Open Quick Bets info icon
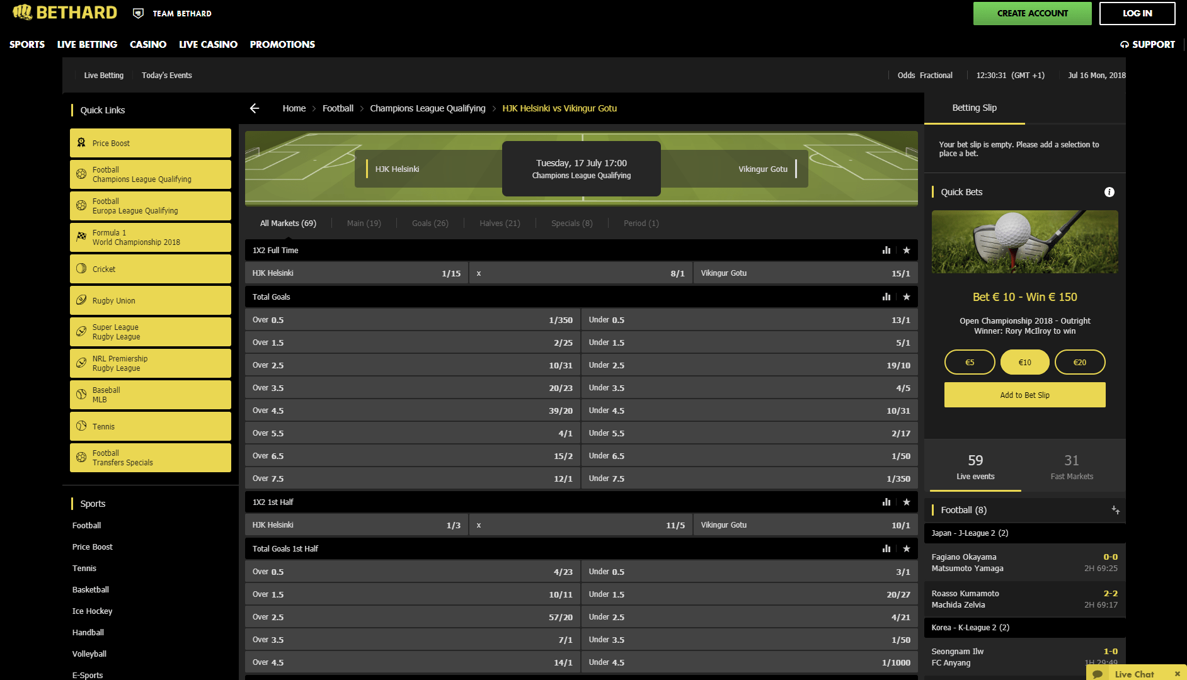The image size is (1187, 680). (x=1110, y=192)
